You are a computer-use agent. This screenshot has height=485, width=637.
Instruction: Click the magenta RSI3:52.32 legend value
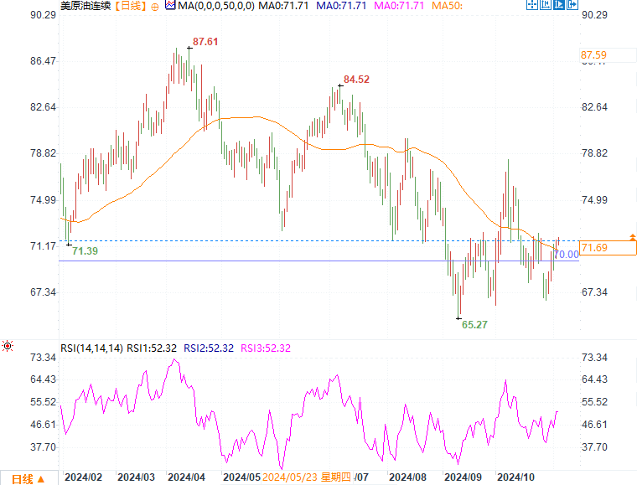266,348
